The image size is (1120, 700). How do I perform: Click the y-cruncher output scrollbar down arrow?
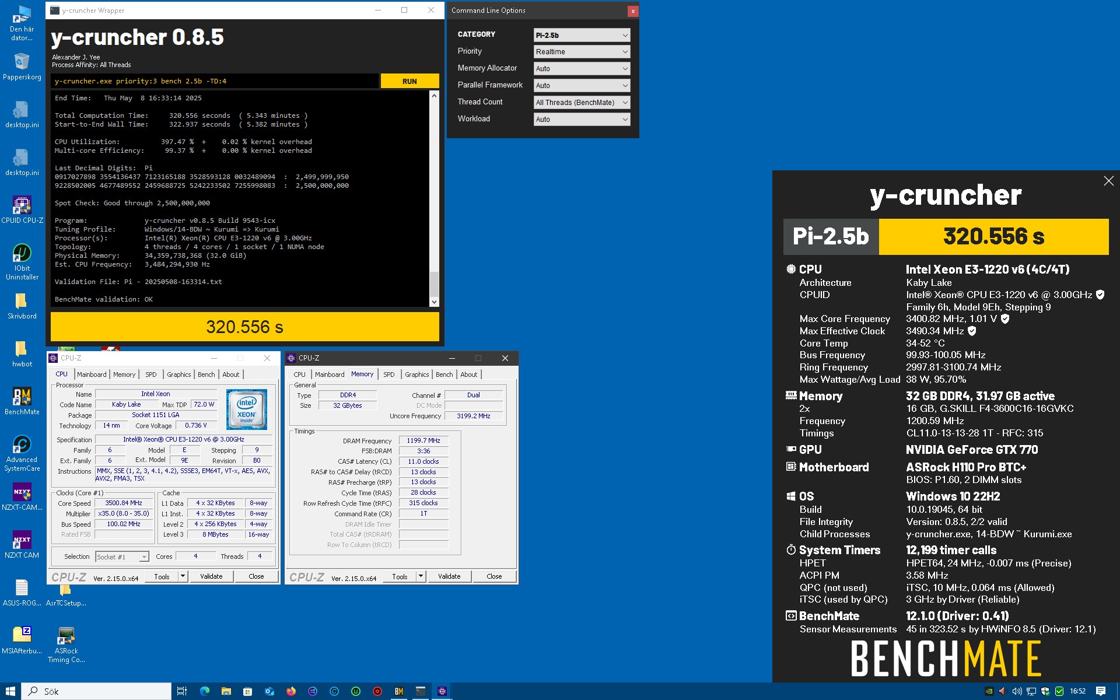(434, 302)
